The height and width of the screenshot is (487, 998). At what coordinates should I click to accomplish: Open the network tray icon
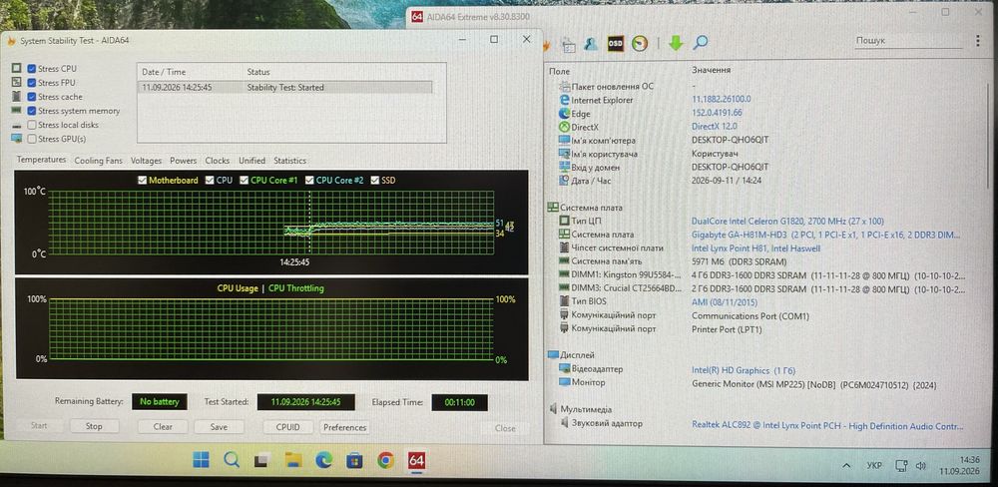(x=900, y=466)
